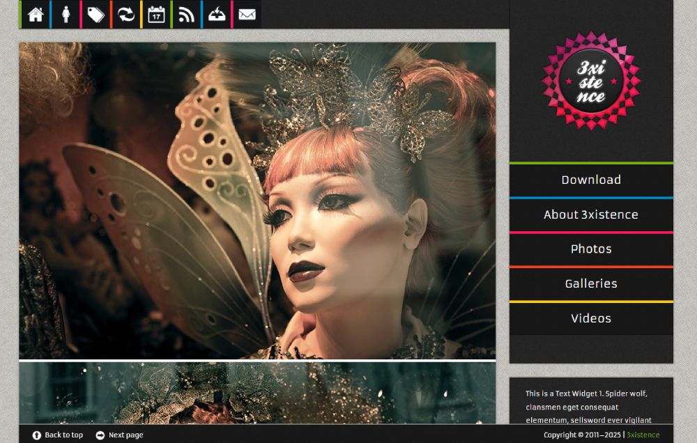This screenshot has width=697, height=443.
Task: Click the tags icon
Action: point(96,15)
